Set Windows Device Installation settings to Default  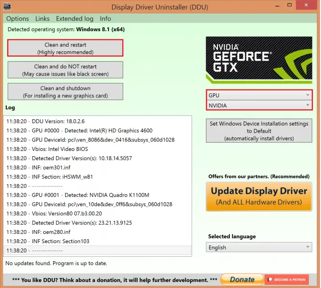(x=259, y=131)
